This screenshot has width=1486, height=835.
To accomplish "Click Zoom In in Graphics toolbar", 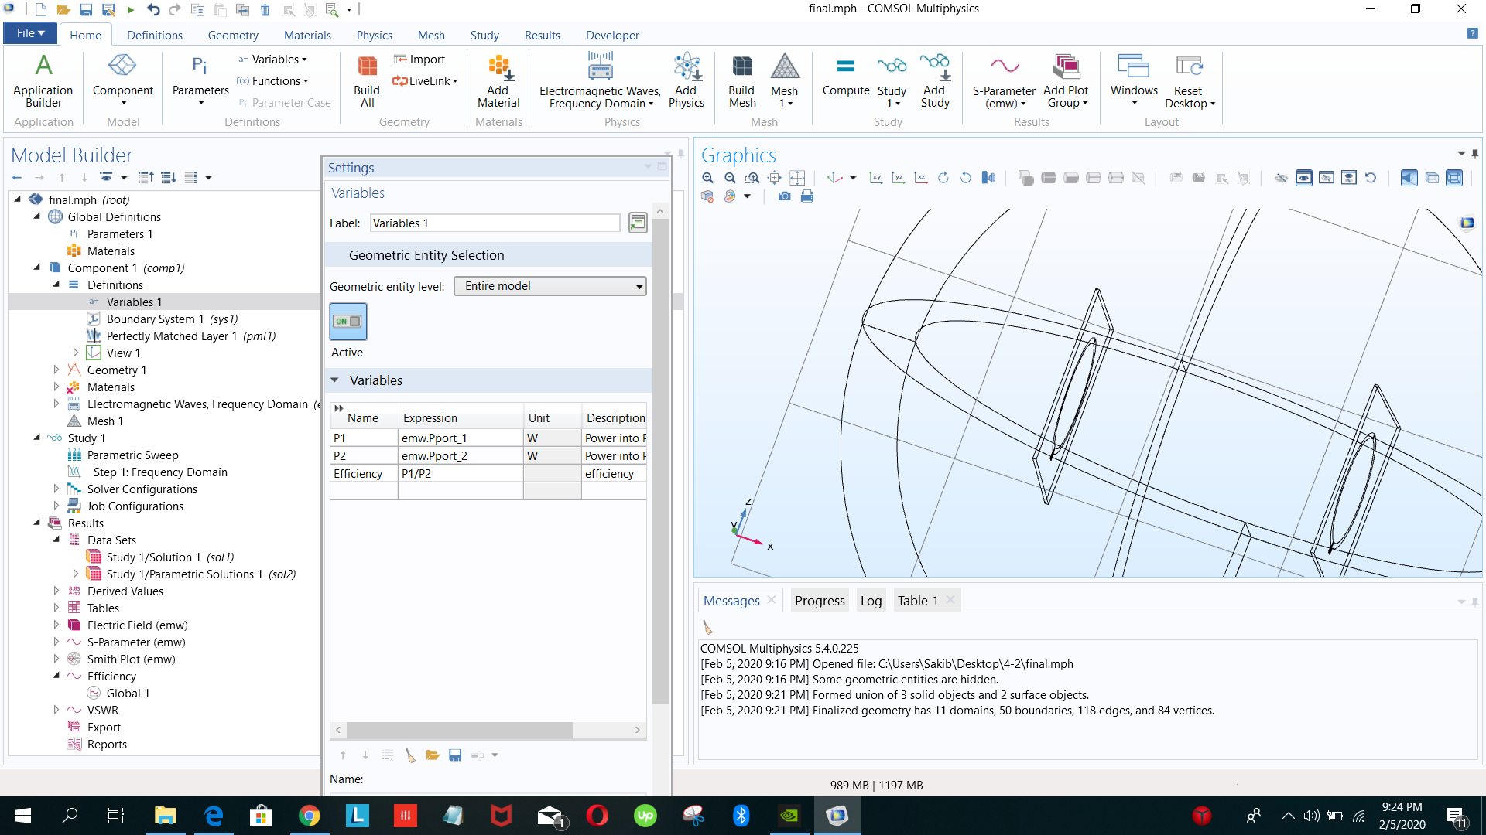I will click(707, 178).
